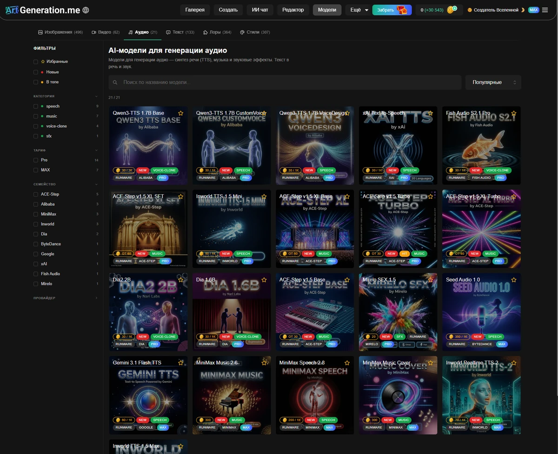Check the MAX tariff filter
This screenshot has height=454, width=558.
click(36, 170)
